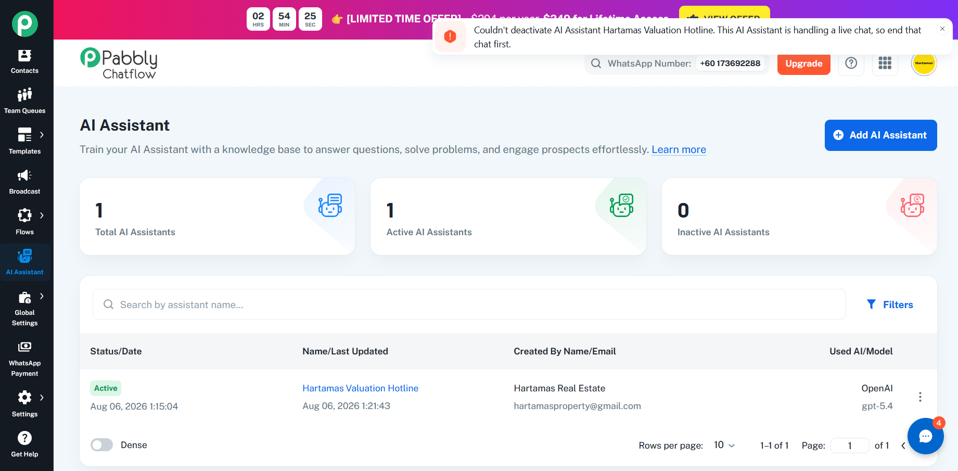Open the Hartamas profile avatar
The height and width of the screenshot is (471, 958).
pyautogui.click(x=924, y=63)
